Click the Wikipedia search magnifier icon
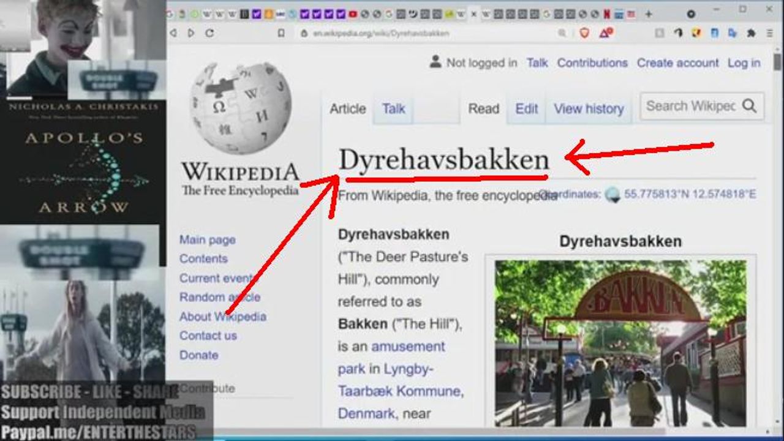The image size is (784, 441). coord(750,106)
